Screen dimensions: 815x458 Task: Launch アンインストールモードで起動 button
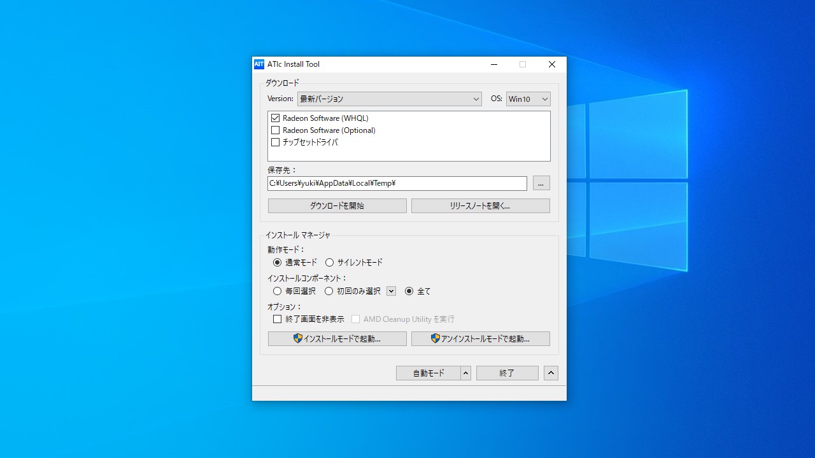tap(481, 338)
